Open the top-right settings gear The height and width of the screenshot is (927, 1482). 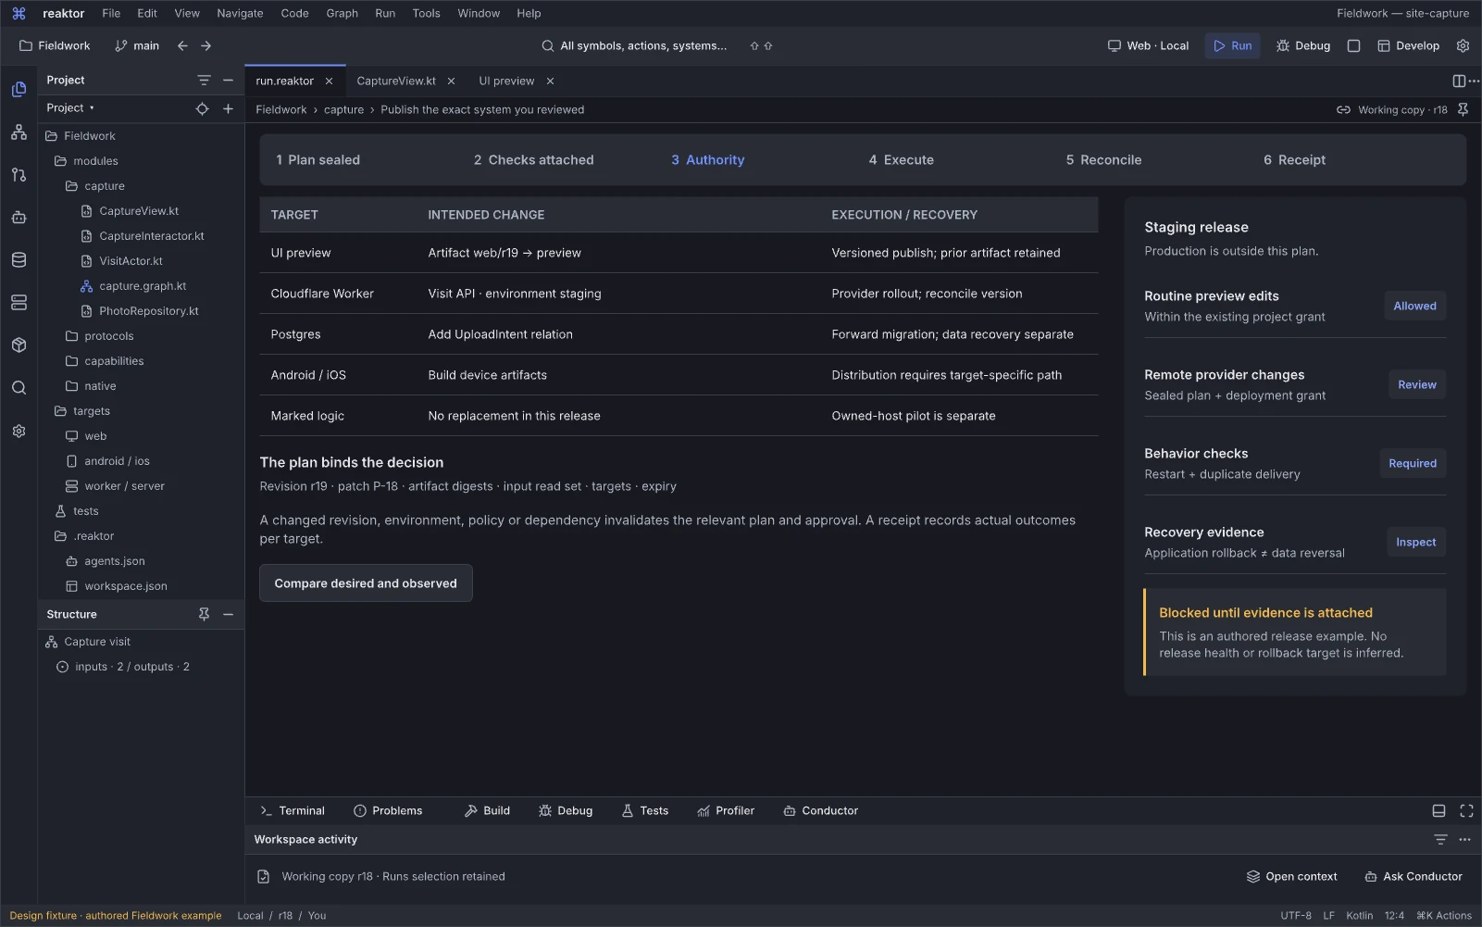pyautogui.click(x=1463, y=45)
